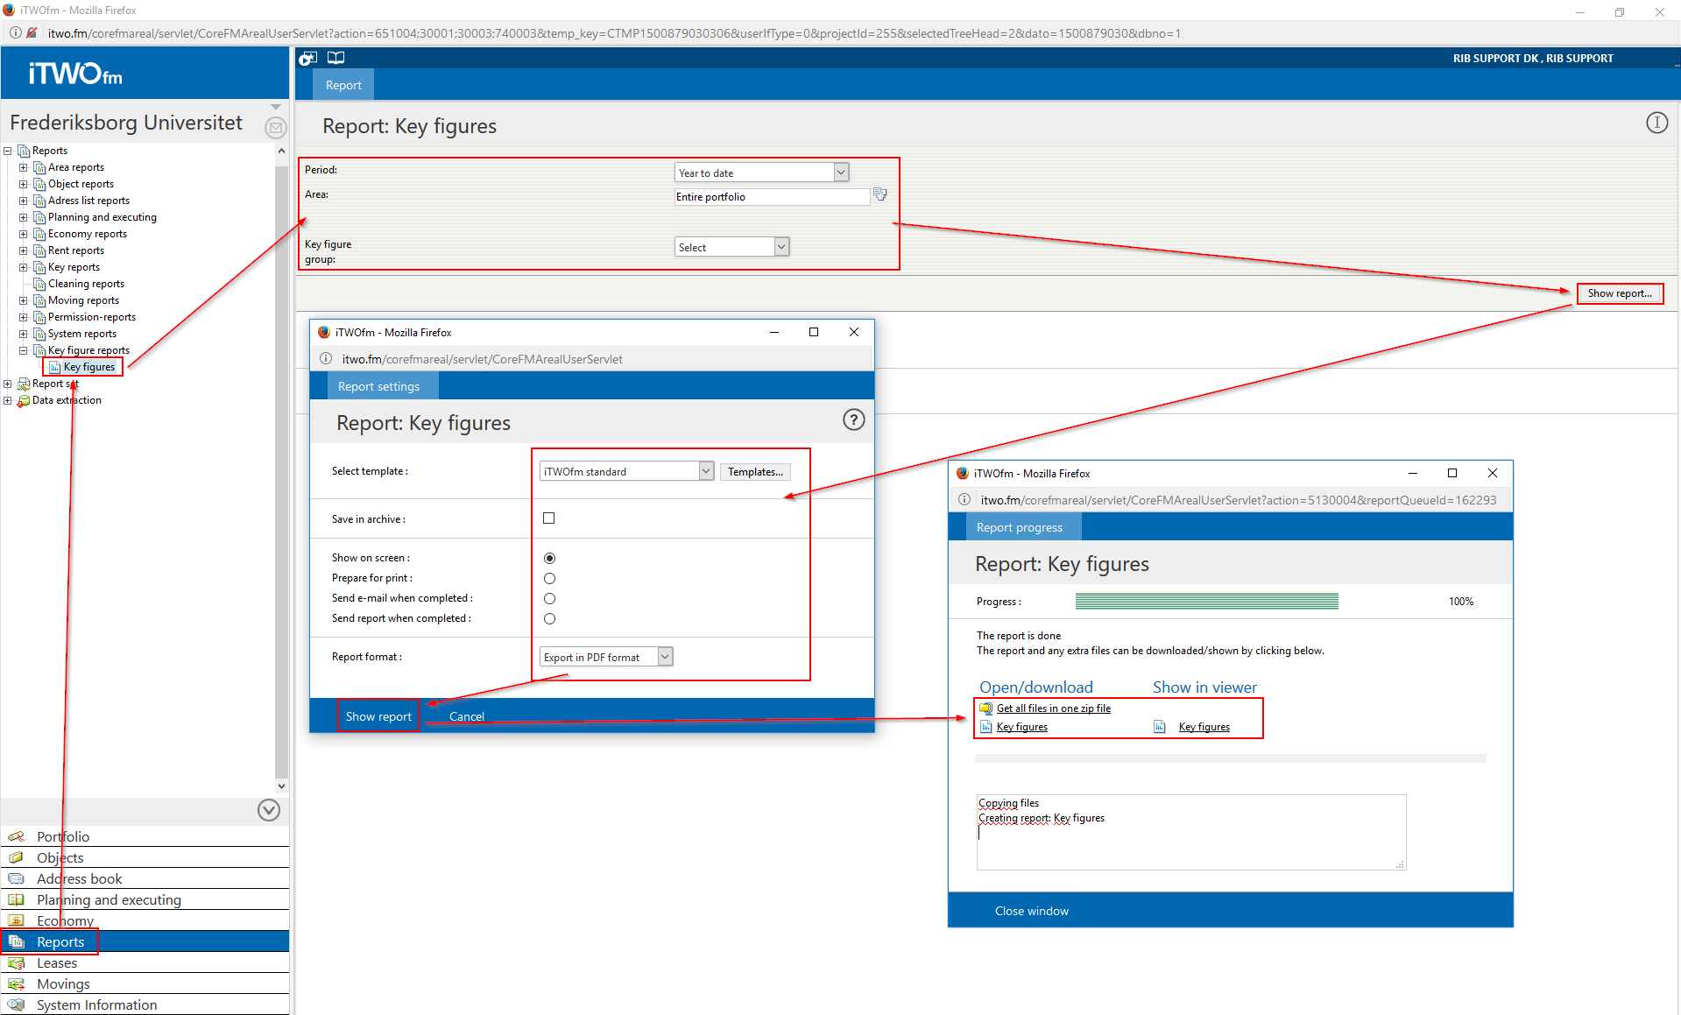1681x1015 pixels.
Task: Click the Entire portfolio area input field
Action: point(772,197)
